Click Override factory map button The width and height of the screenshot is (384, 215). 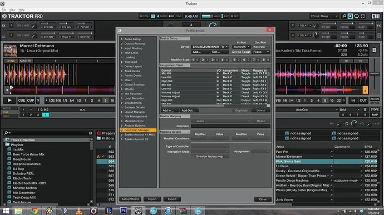pyautogui.click(x=209, y=157)
